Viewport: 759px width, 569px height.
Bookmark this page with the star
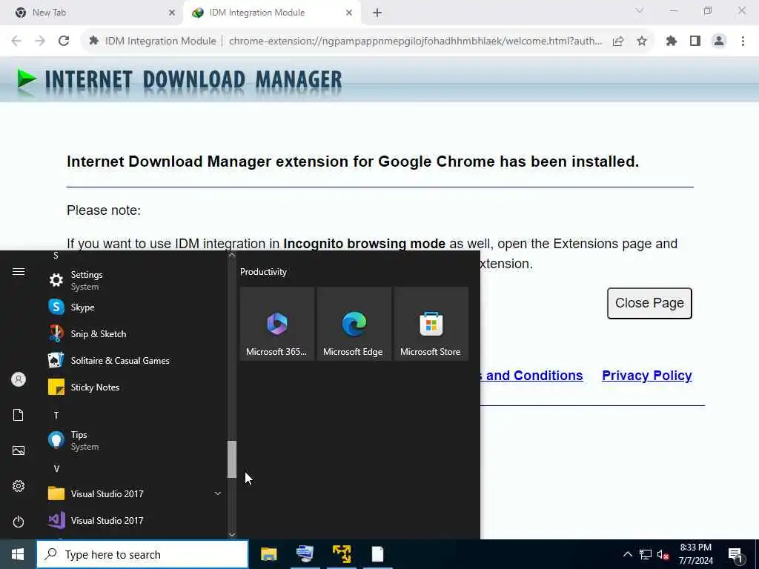pyautogui.click(x=642, y=41)
